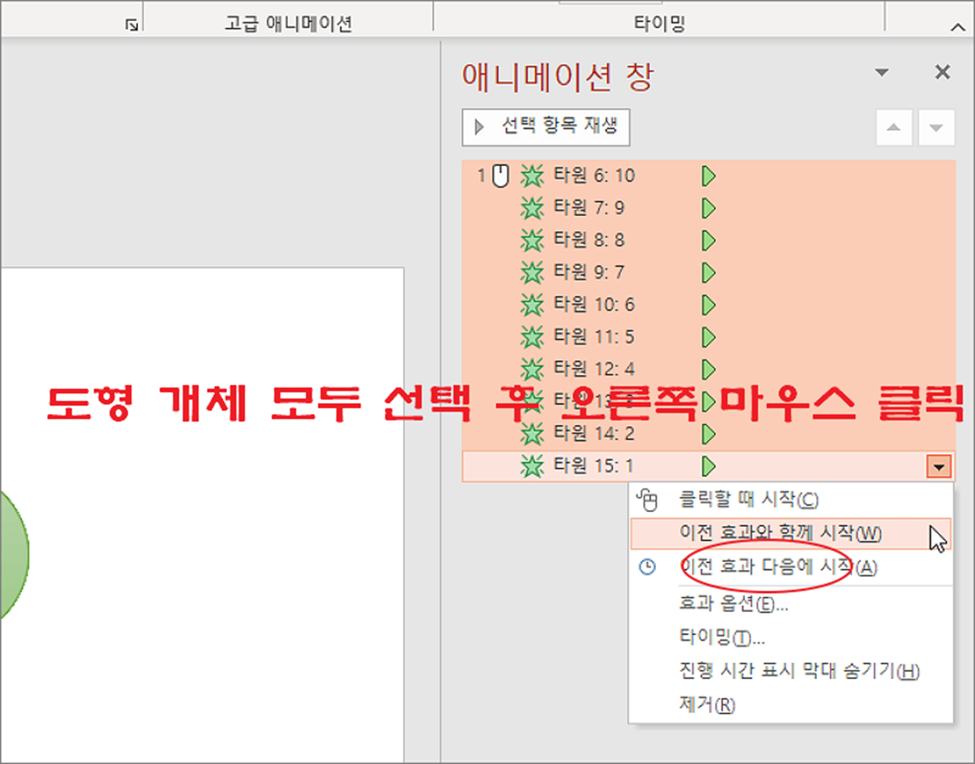Click timing bar marker for 타원 14
The width and height of the screenshot is (975, 764).
coord(708,433)
